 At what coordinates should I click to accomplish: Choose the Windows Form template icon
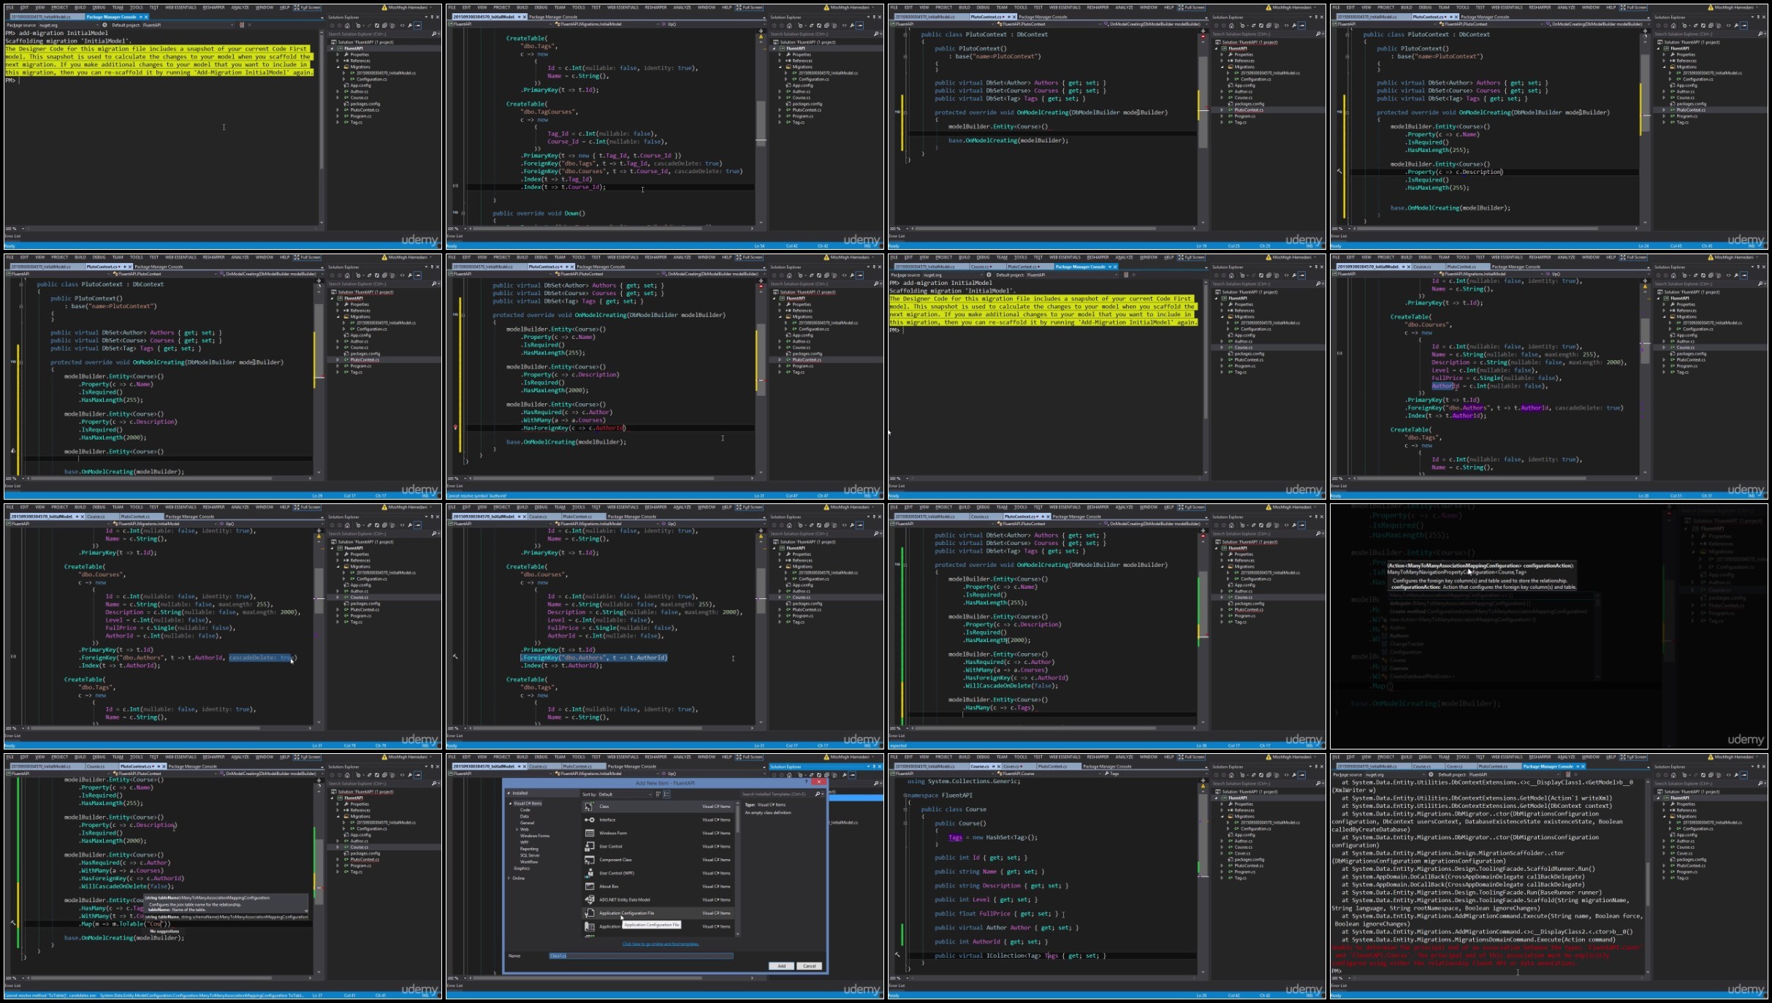(x=589, y=833)
